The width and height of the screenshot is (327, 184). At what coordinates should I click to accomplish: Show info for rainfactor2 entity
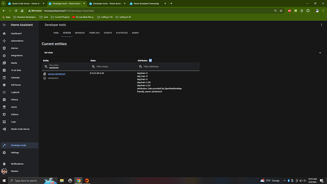click(45, 78)
